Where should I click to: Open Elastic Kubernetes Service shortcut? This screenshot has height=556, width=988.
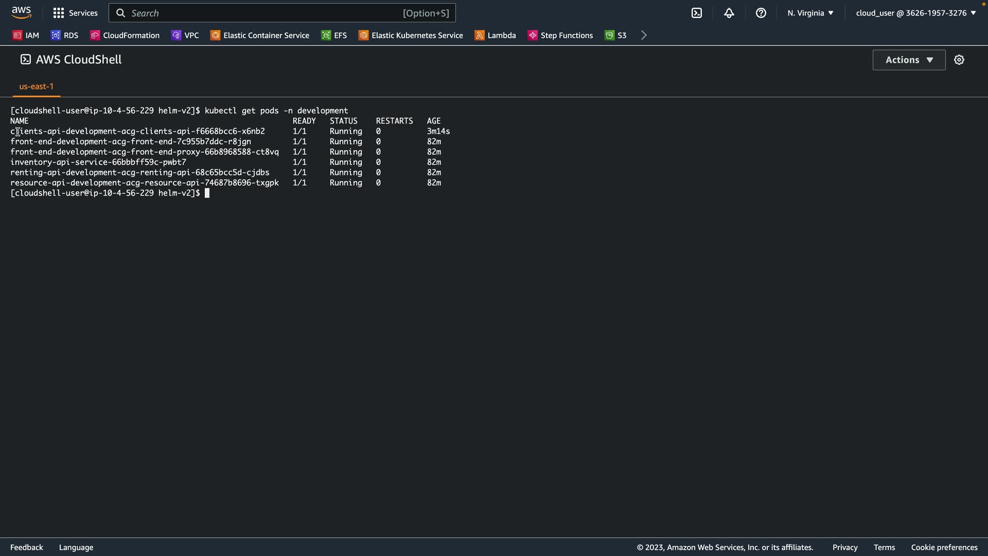coord(411,35)
